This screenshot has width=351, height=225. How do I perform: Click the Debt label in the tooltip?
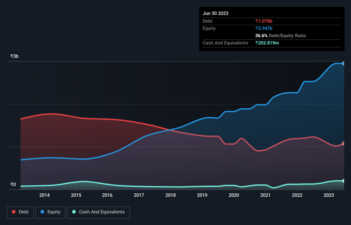(x=207, y=21)
